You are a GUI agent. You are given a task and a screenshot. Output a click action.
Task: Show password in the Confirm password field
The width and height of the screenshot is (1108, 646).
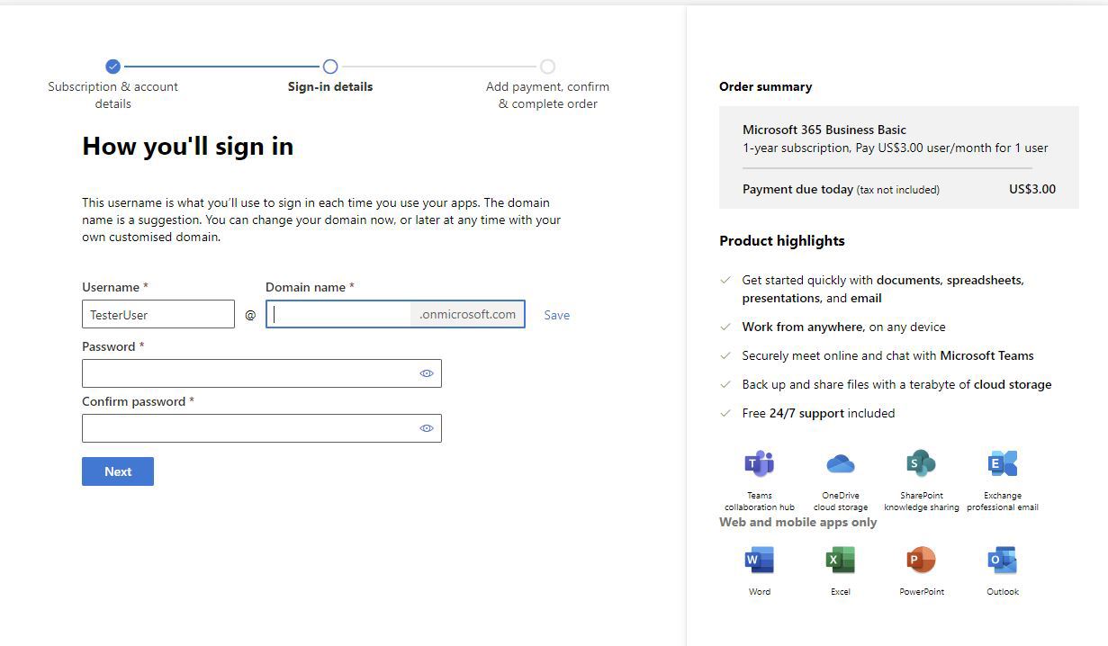pyautogui.click(x=427, y=428)
